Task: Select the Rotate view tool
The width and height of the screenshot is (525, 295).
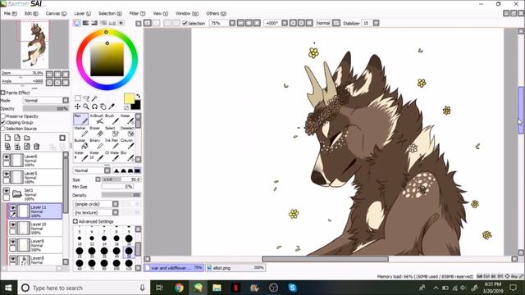Action: click(x=95, y=107)
